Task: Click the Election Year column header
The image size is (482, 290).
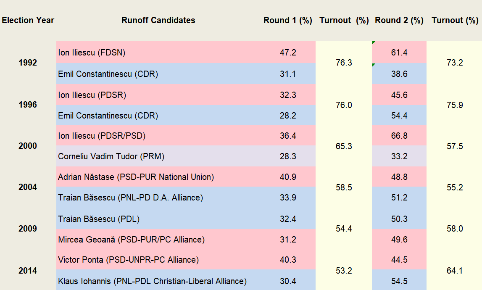Action: [28, 20]
